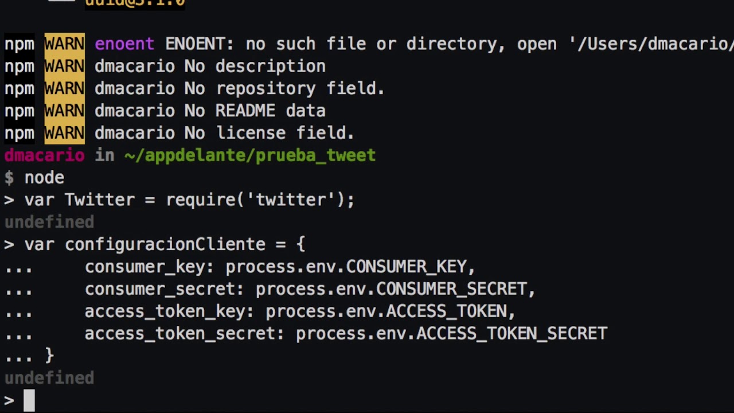Click the 'No license field.' warning text
734x413 pixels.
pyautogui.click(x=269, y=133)
